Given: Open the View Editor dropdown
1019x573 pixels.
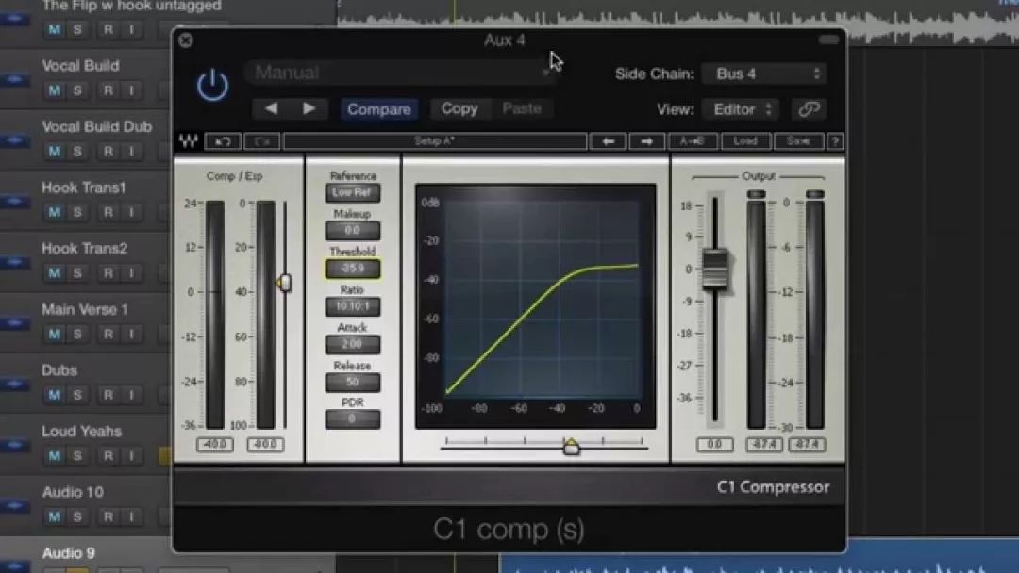Looking at the screenshot, I should [741, 109].
